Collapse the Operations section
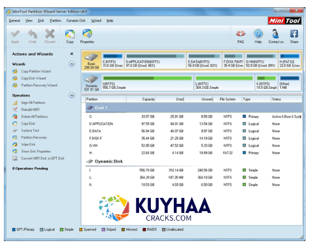 tap(72, 95)
